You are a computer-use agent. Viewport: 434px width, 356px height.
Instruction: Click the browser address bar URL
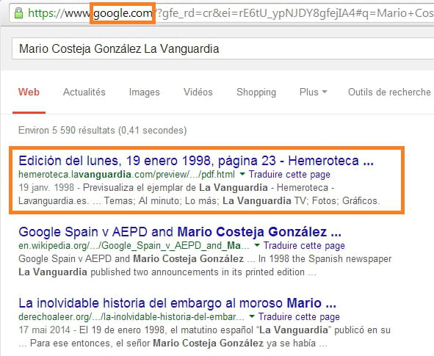pos(231,13)
